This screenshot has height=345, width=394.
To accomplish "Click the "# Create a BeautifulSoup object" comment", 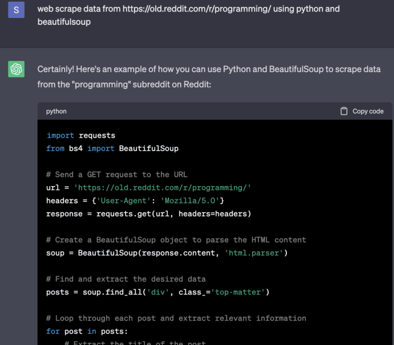I will [176, 240].
